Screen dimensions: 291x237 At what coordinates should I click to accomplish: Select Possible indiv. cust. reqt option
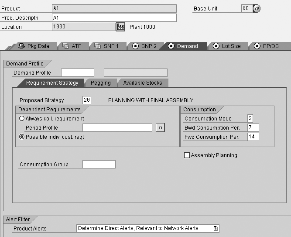22,137
